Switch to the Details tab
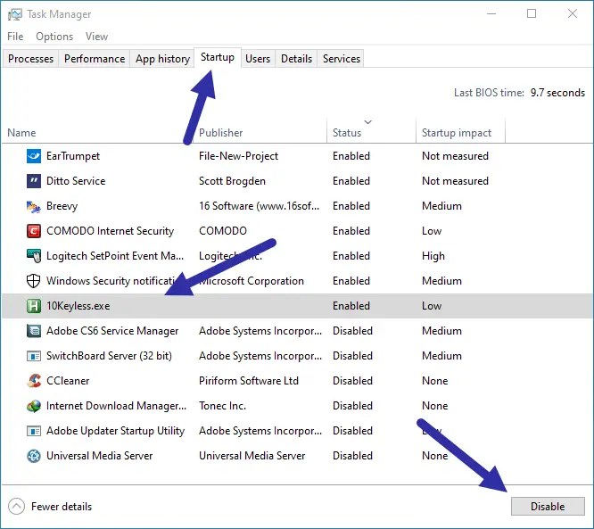The width and height of the screenshot is (594, 529). (x=296, y=59)
